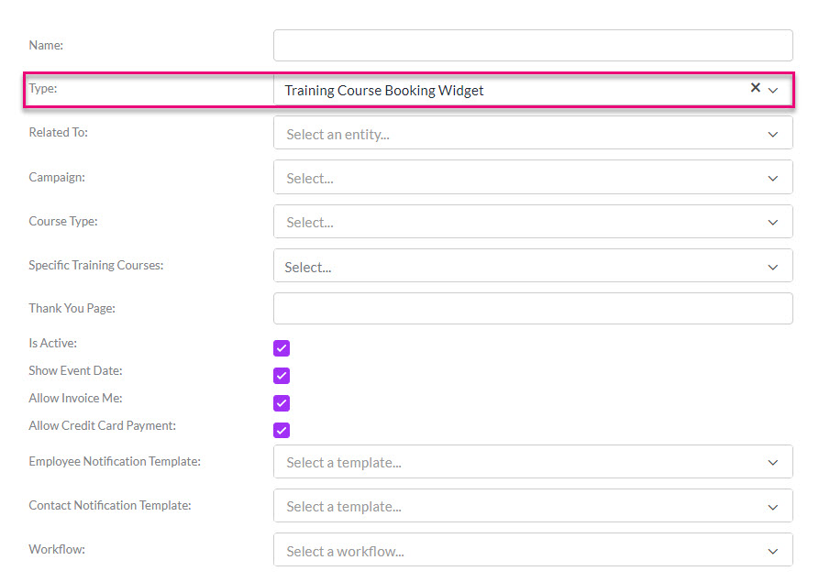The width and height of the screenshot is (830, 582).
Task: Focus the Thank You Page input field
Action: point(533,309)
